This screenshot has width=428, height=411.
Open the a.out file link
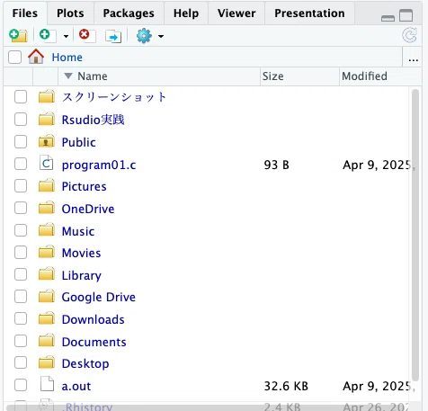click(76, 386)
